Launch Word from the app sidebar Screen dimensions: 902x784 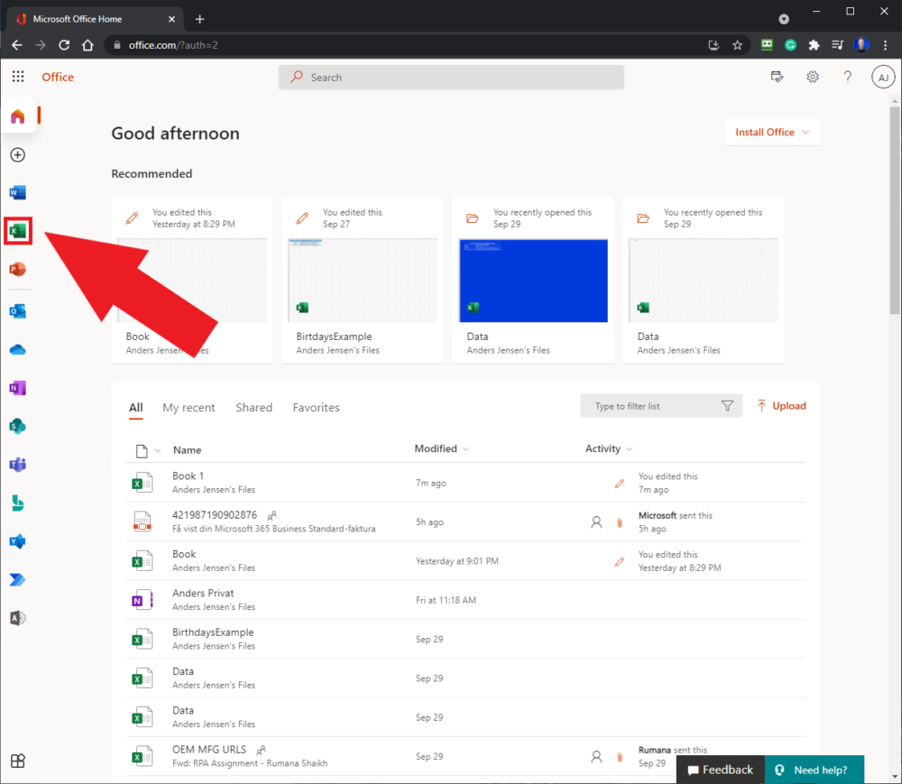18,192
